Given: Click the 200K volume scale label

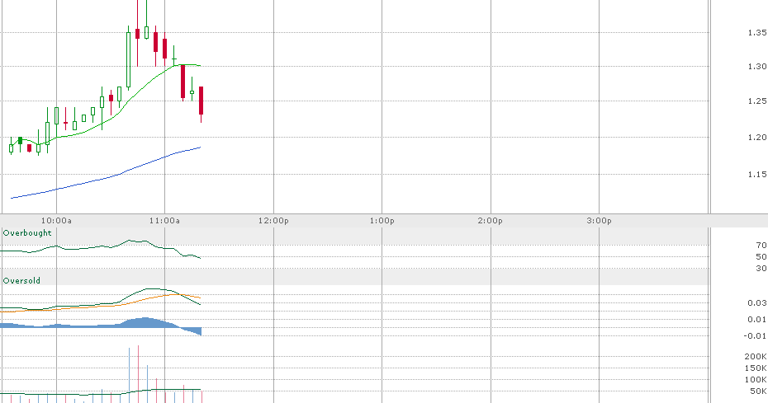Looking at the screenshot, I should pos(756,357).
